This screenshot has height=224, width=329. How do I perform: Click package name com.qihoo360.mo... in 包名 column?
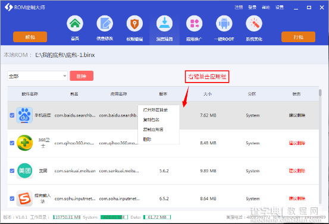pos(74,143)
